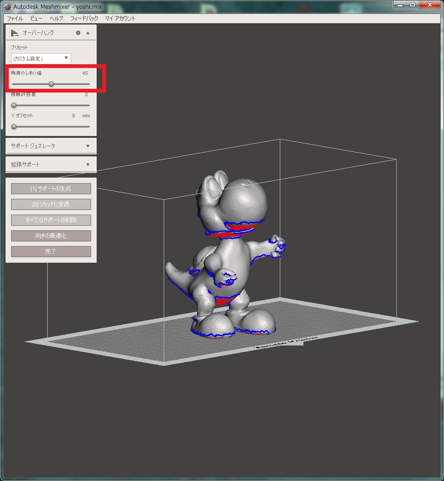444x481 pixels.
Task: Click the 角度のしきい値 slider handle
Action: [51, 84]
